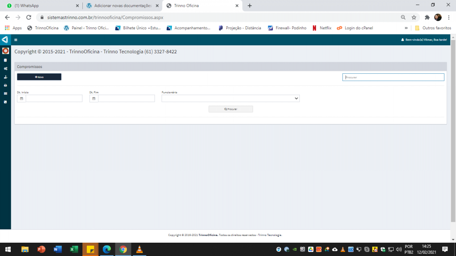The height and width of the screenshot is (256, 456).
Task: Click the volume icon in the tray
Action: tap(399, 249)
